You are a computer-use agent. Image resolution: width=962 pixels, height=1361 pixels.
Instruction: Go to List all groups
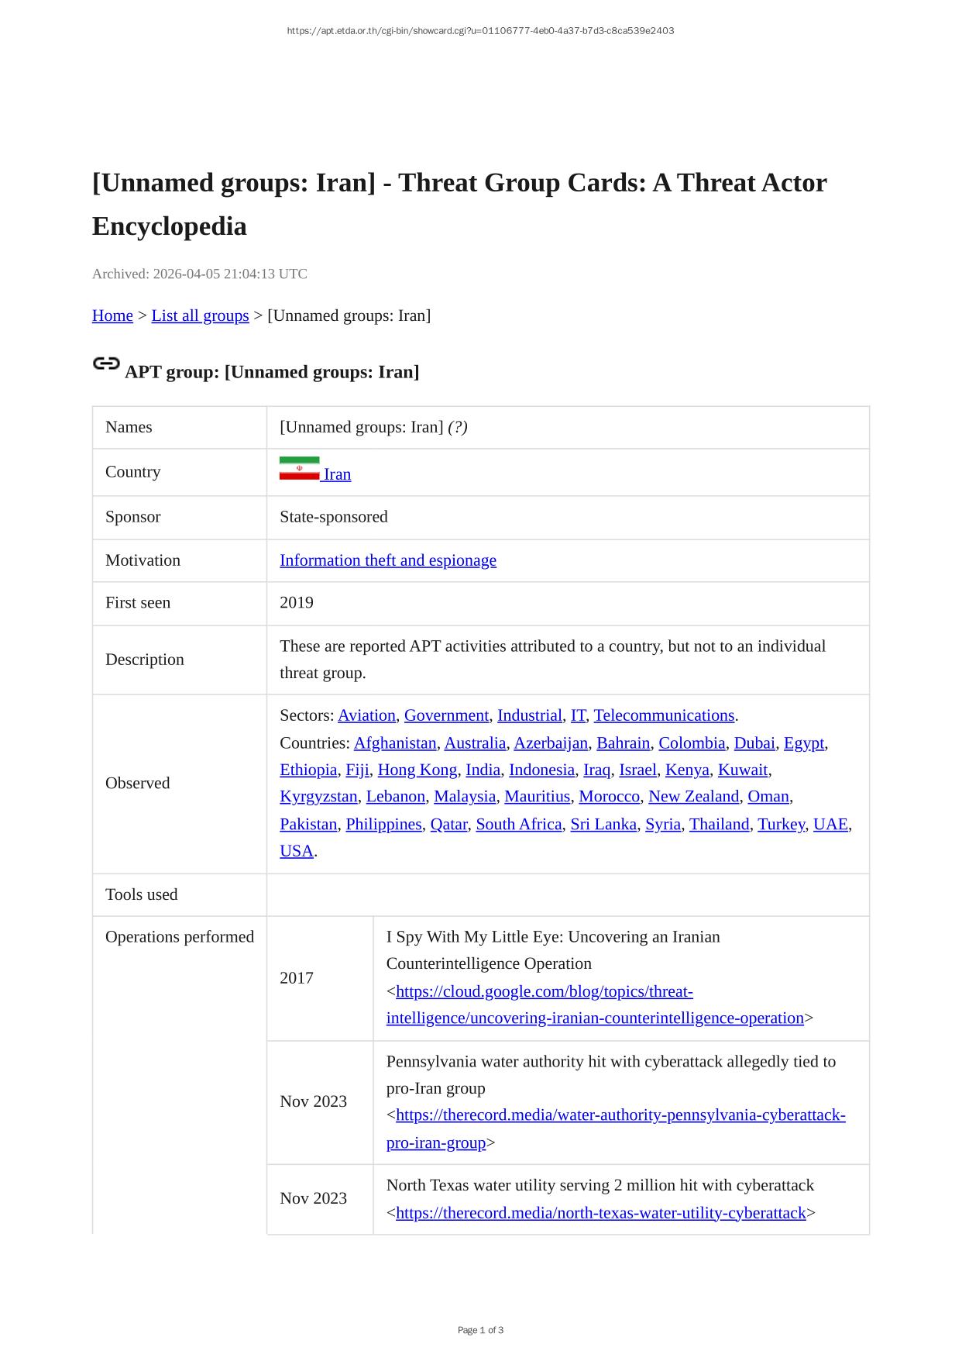click(200, 315)
